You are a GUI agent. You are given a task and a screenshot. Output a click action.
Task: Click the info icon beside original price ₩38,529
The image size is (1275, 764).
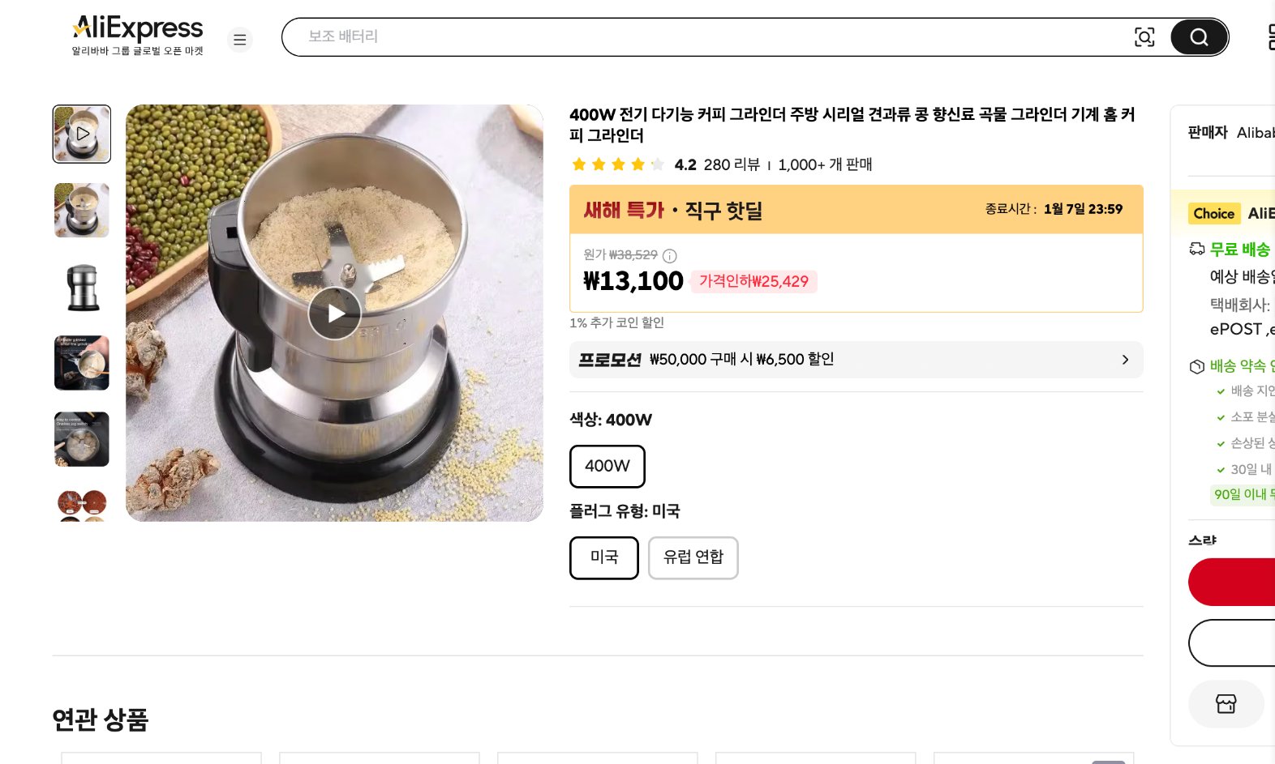tap(668, 255)
